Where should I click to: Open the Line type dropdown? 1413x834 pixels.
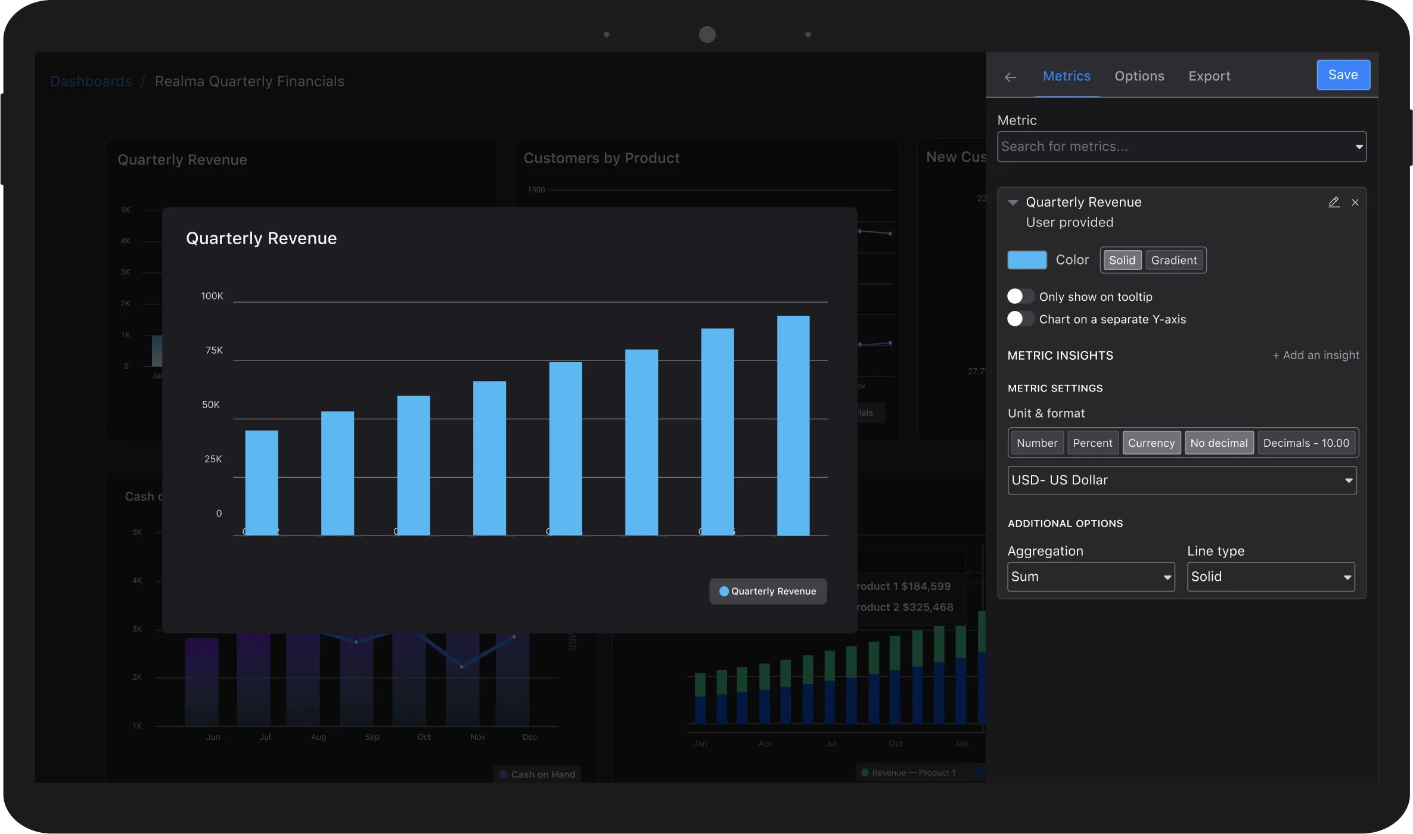point(1271,577)
